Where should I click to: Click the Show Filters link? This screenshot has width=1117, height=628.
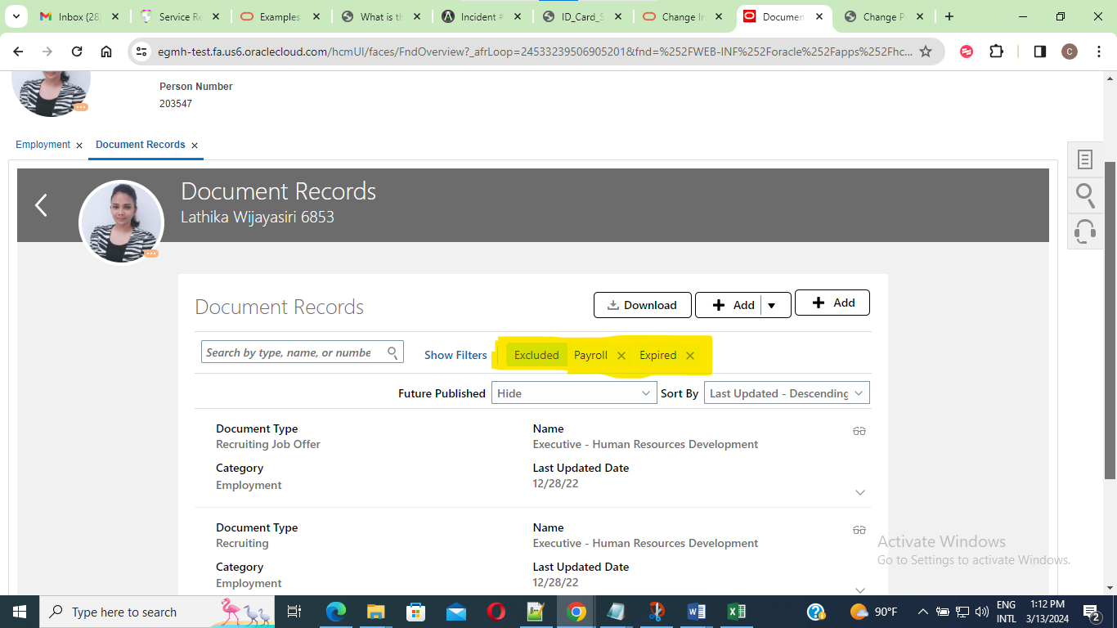click(455, 355)
